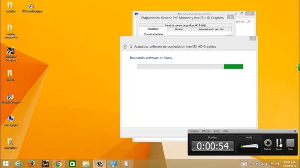300x168 pixels.
Task: Select the Google Chrome desktop shortcut
Action: coord(11,98)
